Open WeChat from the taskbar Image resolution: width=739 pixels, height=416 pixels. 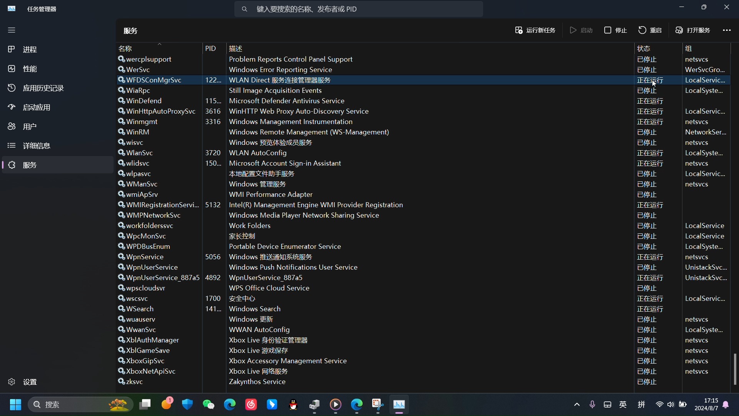(209, 404)
